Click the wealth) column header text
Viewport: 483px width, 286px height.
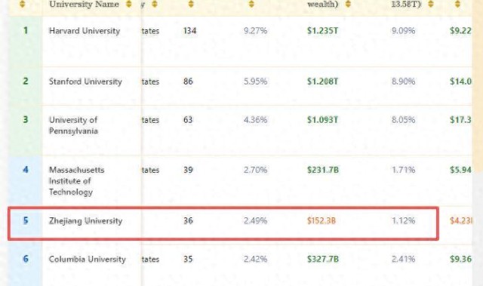[x=322, y=5]
